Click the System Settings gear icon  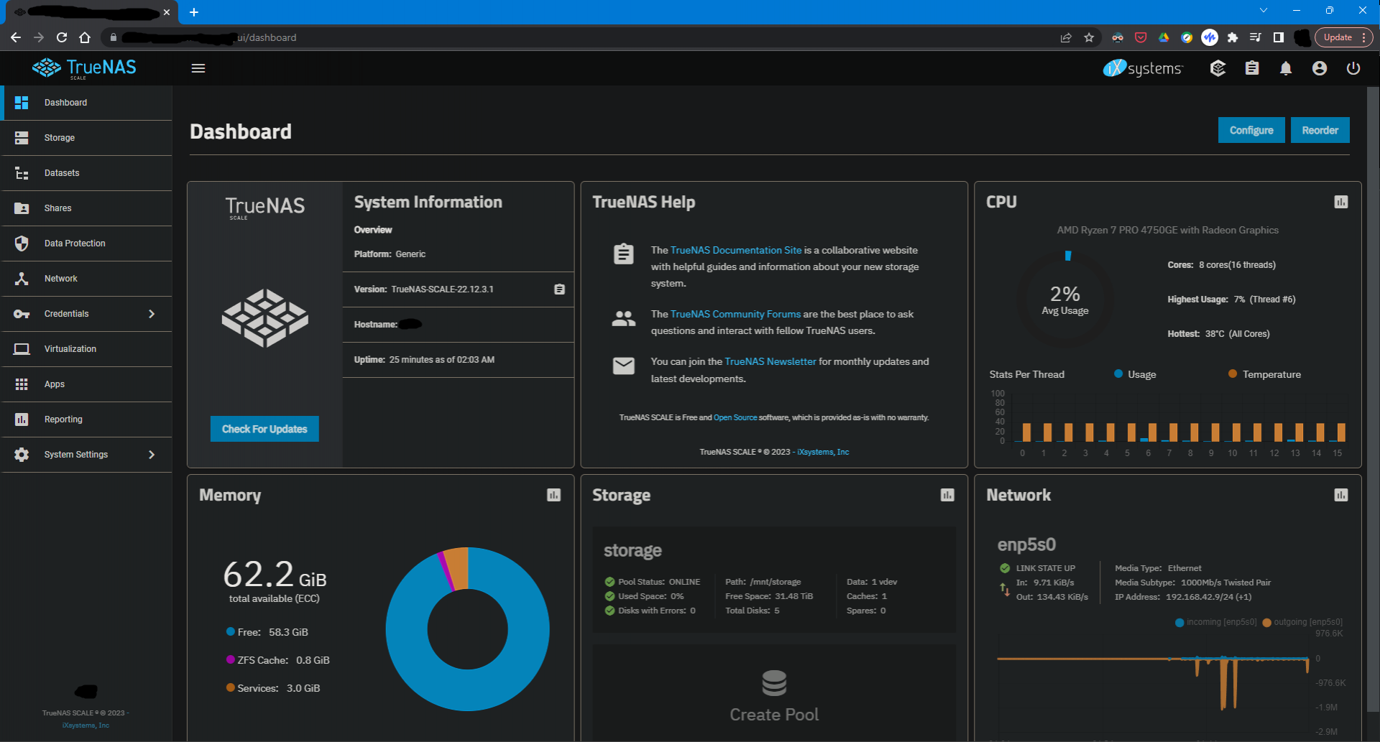click(22, 455)
